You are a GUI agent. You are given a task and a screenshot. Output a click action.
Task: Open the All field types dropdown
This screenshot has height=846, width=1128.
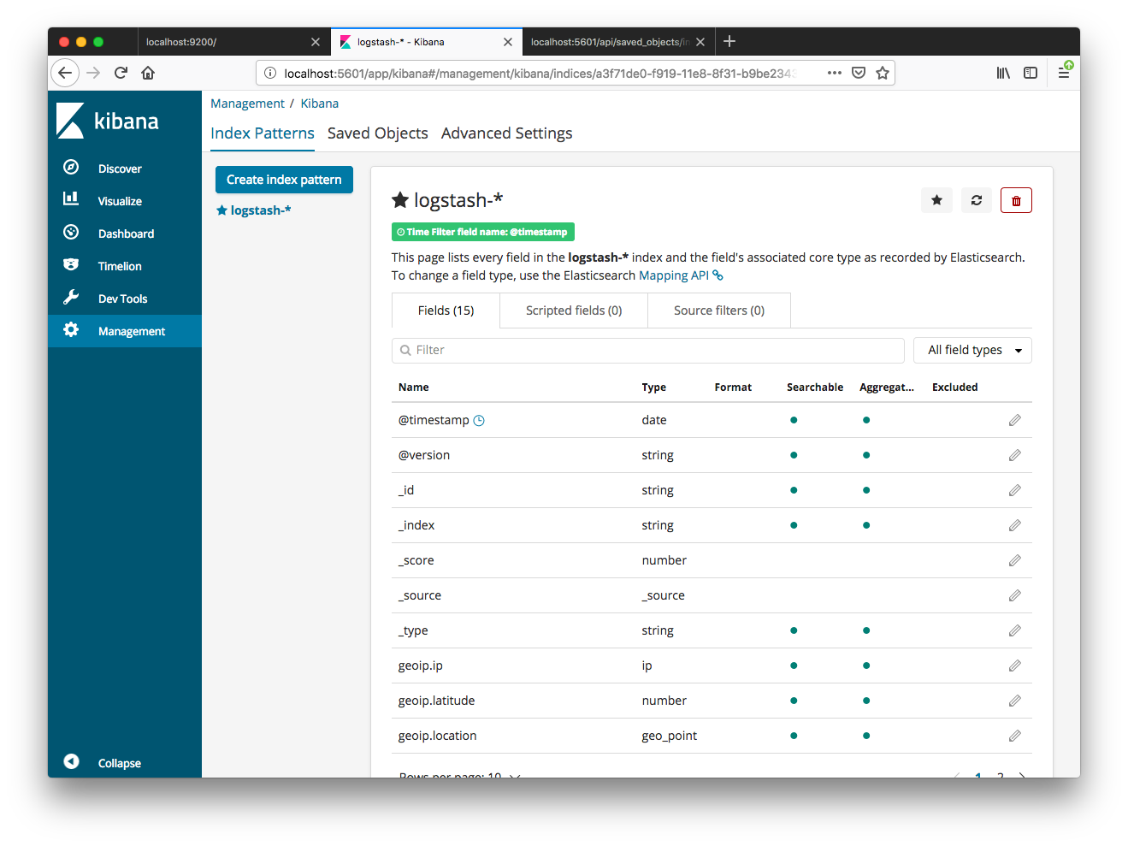(x=972, y=350)
